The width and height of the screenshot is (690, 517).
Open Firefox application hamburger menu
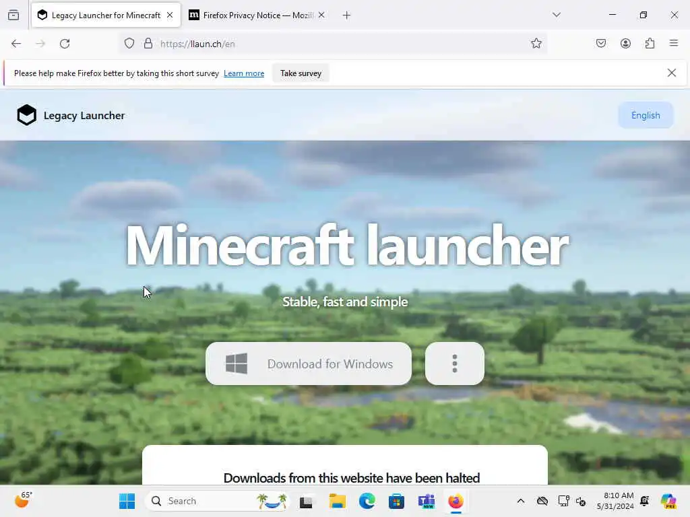[674, 44]
